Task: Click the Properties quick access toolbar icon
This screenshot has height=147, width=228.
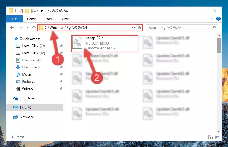Action: point(21,11)
